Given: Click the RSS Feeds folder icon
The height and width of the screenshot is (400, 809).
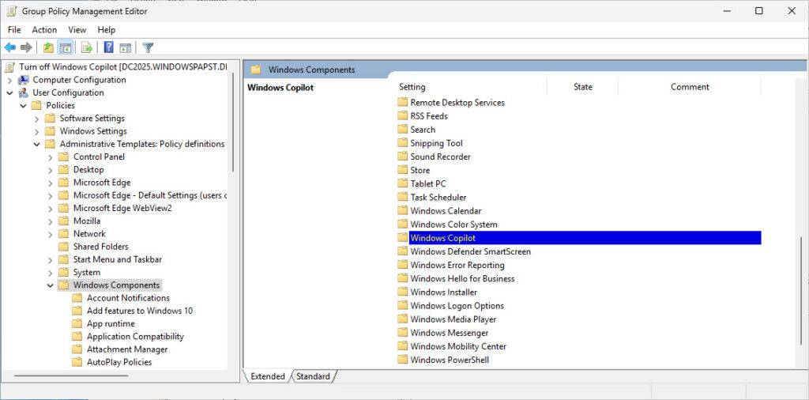Looking at the screenshot, I should click(403, 116).
